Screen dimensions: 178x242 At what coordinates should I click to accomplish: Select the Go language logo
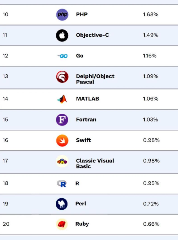(62, 56)
